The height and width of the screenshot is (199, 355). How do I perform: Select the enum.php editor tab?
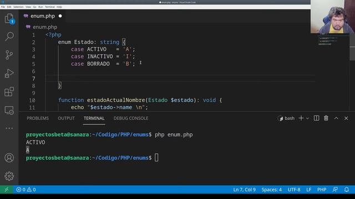(42, 16)
